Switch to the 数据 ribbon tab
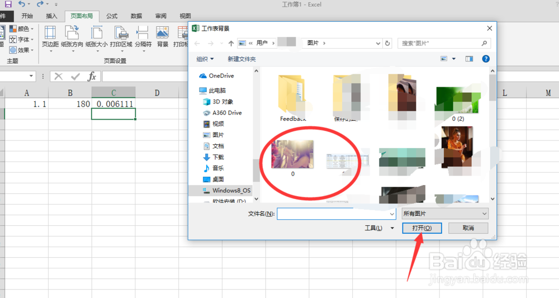 (x=136, y=16)
